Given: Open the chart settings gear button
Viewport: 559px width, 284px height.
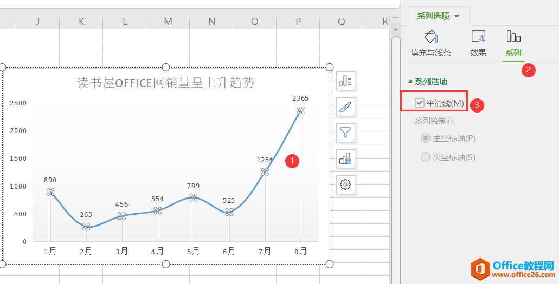Looking at the screenshot, I should tap(345, 184).
